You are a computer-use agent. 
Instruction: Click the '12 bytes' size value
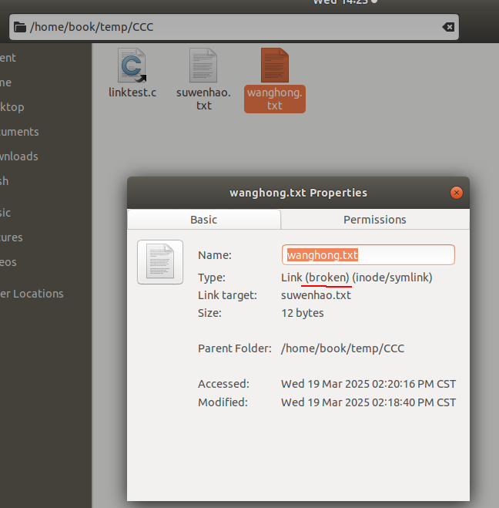pos(302,313)
